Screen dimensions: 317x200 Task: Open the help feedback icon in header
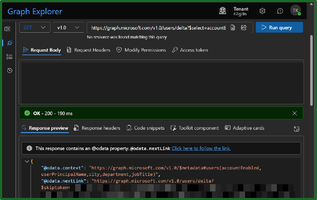point(280,11)
